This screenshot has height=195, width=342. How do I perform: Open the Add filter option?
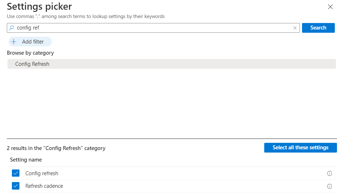tap(30, 42)
